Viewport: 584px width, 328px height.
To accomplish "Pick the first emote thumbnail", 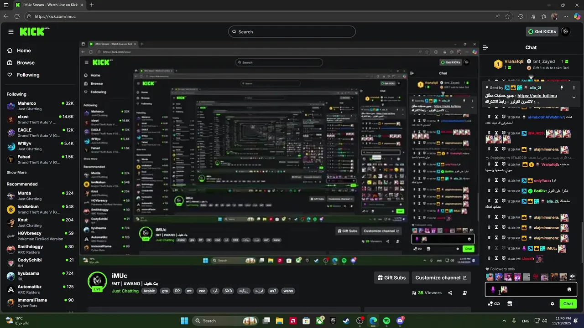I will tap(490, 277).
